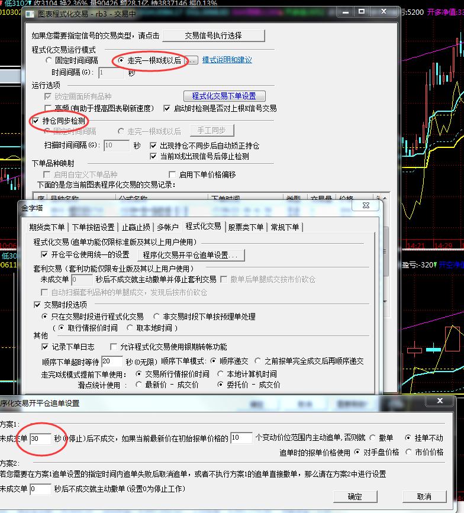Select 只在交易时段进行程式化交易 radio
Image resolution: width=464 pixels, height=513 pixels.
[44, 317]
